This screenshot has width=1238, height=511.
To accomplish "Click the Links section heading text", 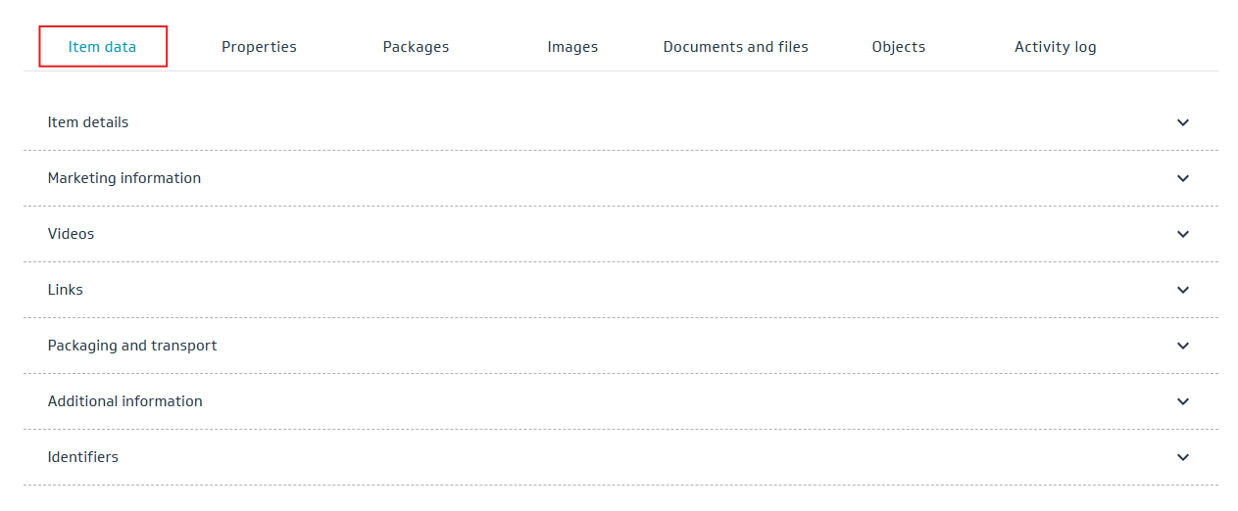I will click(x=66, y=290).
